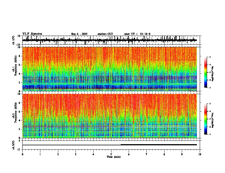Click time axis tick label "2"
Image resolution: width=225 pixels, height=173 pixels.
58,154
